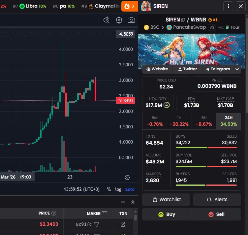This screenshot has width=248, height=235.
Task: Click the FDV $1.73B value
Action: point(192,105)
